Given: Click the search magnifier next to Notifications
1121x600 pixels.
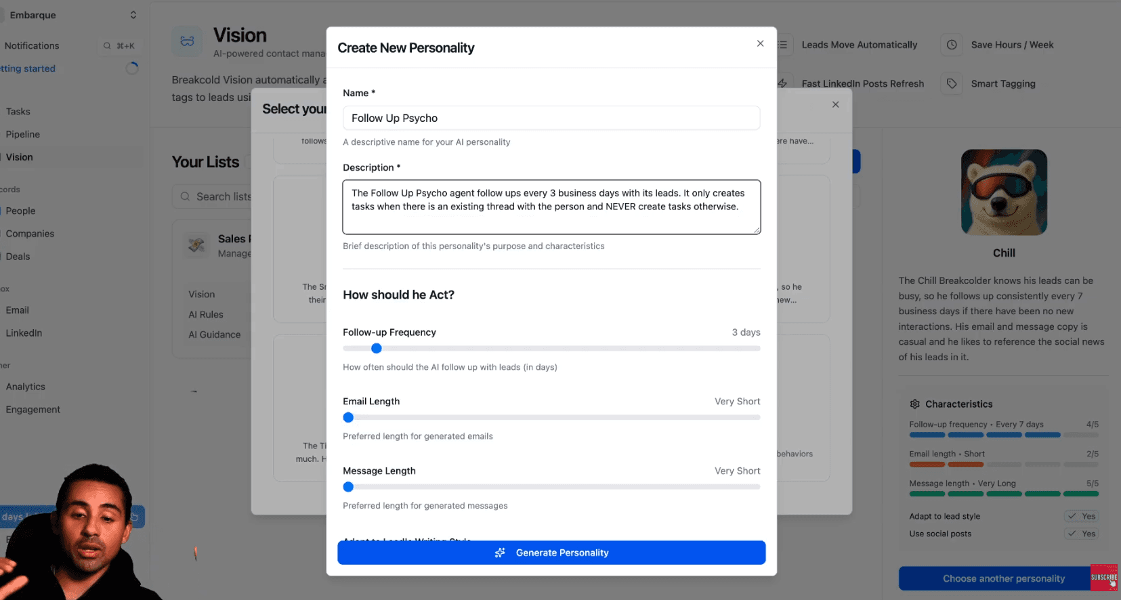Looking at the screenshot, I should pos(107,45).
